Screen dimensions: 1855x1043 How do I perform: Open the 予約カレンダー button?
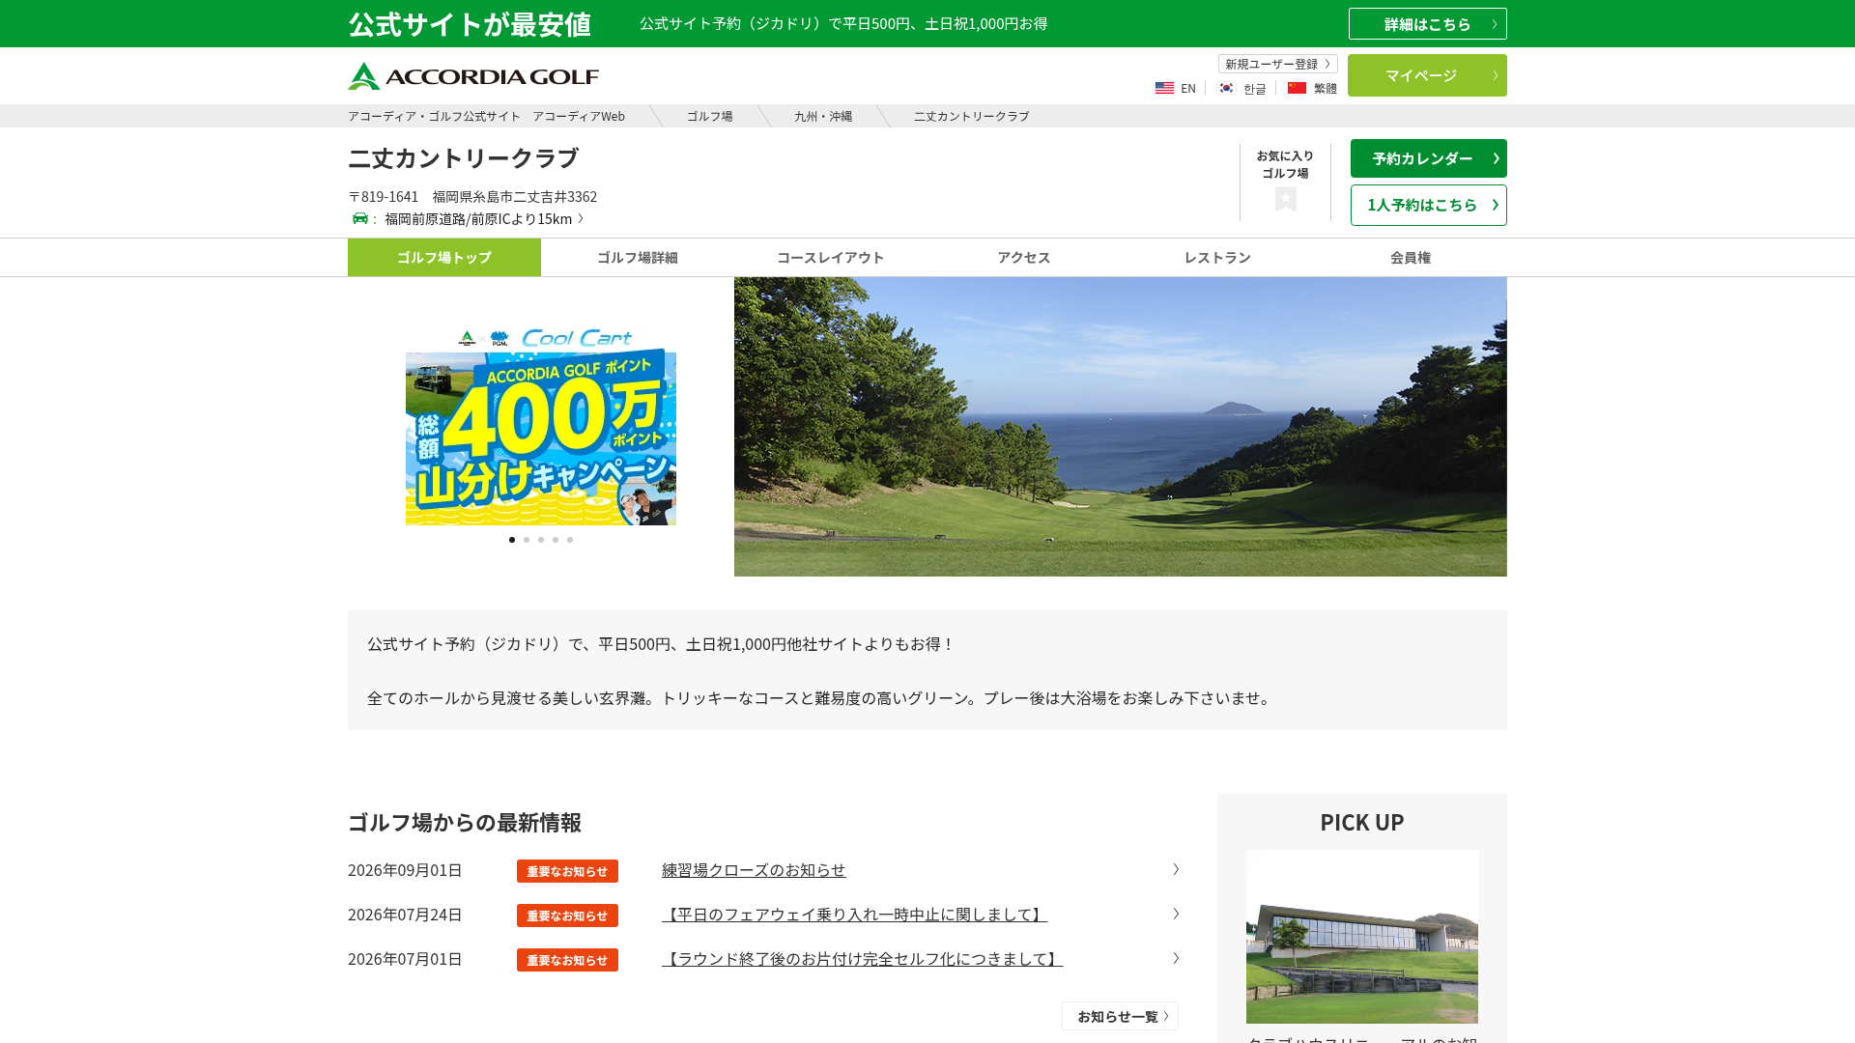(1429, 158)
